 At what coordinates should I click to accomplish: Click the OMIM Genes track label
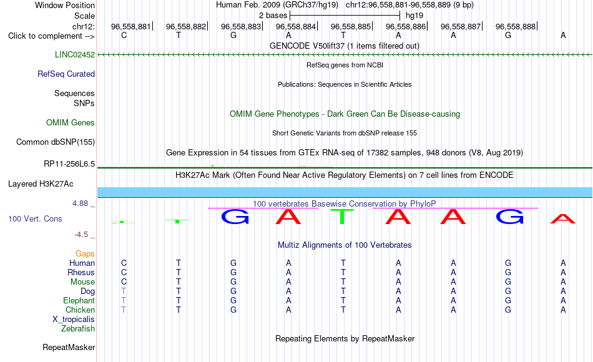(71, 122)
